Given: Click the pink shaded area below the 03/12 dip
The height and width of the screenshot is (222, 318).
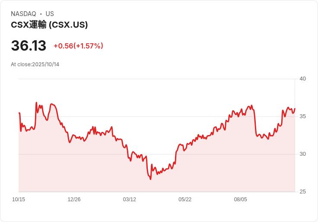Looking at the screenshot, I should [130, 177].
